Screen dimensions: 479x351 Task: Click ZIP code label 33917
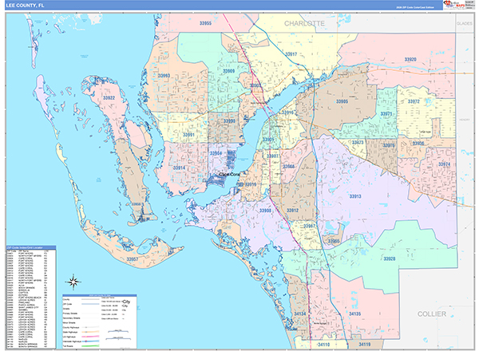coord(291,54)
